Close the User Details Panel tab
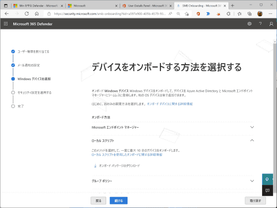Viewport: 277px width, 208px height. 170,6
